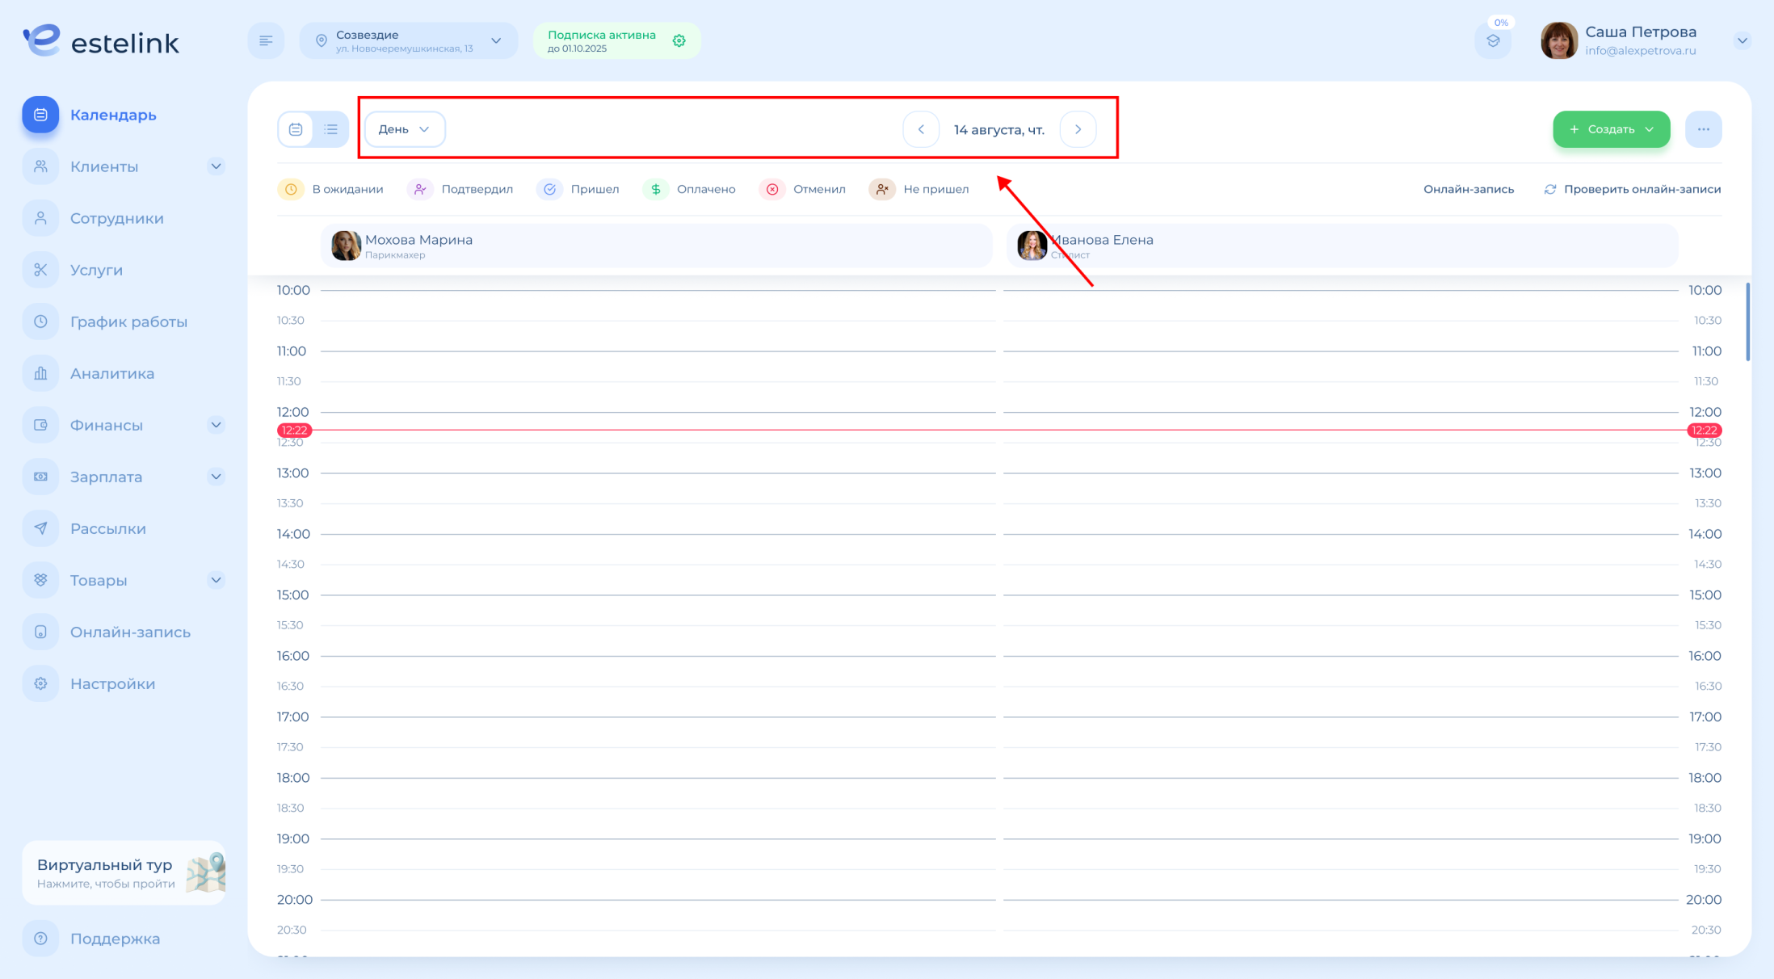Go to next day arrow

click(1078, 129)
